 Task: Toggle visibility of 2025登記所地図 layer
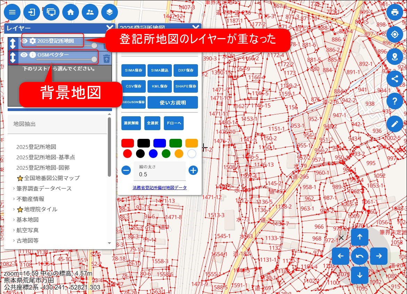24,41
